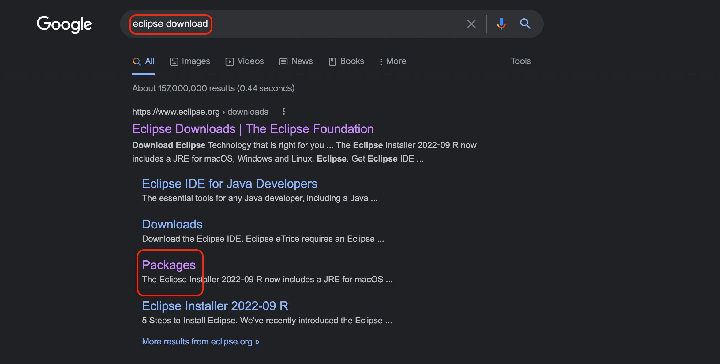
Task: Follow the Downloads sitelink
Action: pos(172,225)
